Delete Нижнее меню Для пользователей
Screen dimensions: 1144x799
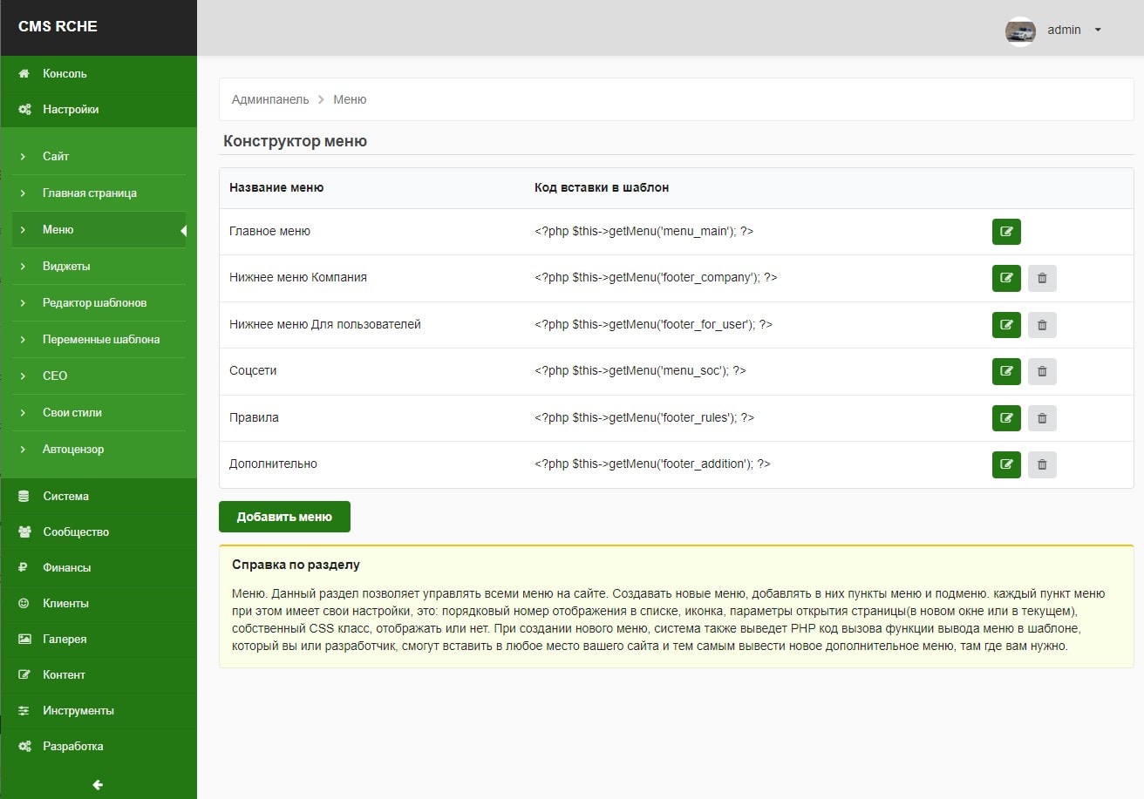(1042, 325)
